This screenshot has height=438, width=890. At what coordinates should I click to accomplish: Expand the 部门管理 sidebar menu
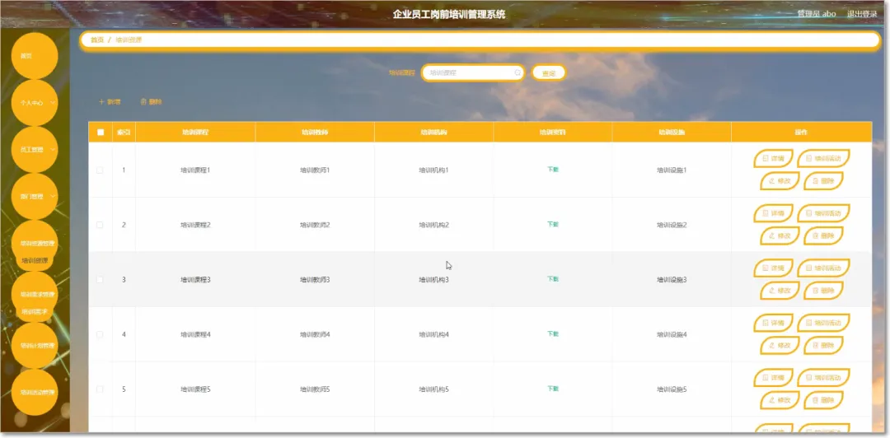35,196
